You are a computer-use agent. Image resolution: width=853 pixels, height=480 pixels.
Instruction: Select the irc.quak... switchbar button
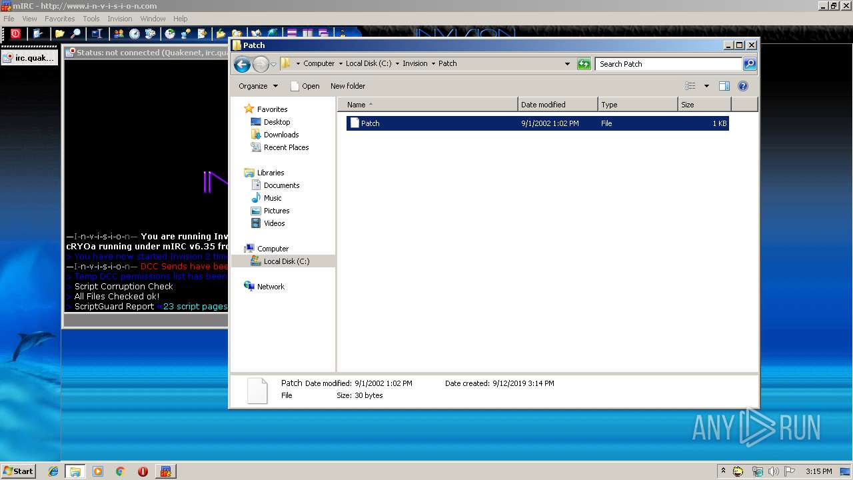pyautogui.click(x=29, y=58)
